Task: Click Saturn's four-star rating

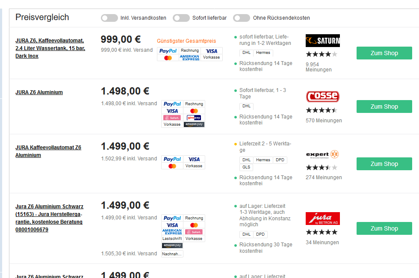Action: 321,54
